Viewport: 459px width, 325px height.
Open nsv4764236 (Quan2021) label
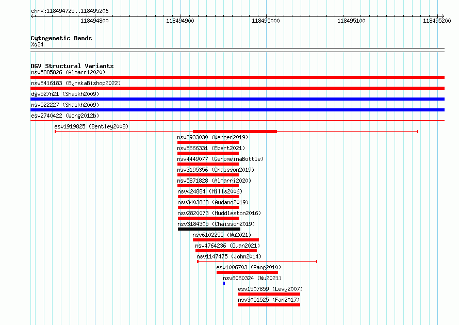(x=227, y=246)
